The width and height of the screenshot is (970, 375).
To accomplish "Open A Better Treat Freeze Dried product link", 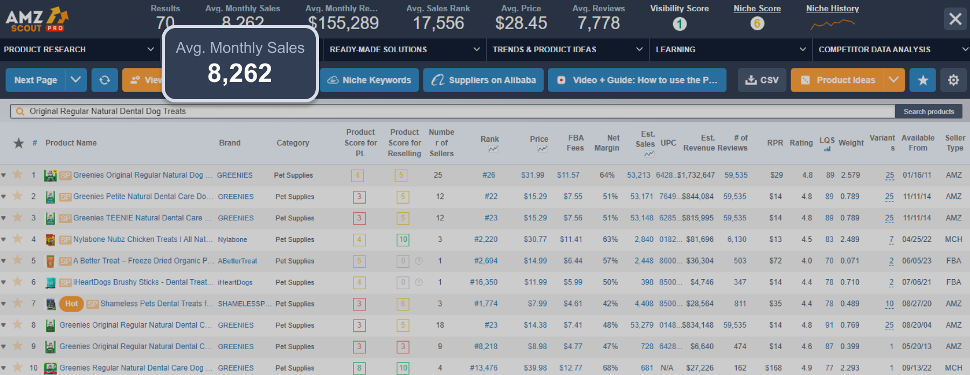I will (x=143, y=261).
